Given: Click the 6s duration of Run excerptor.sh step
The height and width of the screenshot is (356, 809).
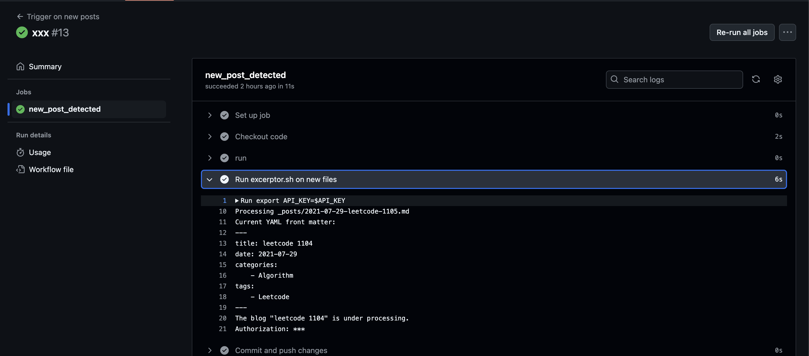Looking at the screenshot, I should coord(778,180).
